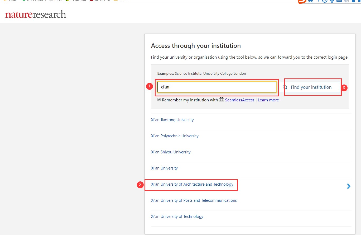The image size is (361, 235).
Task: Select Xi'an Jiaotong University
Action: (172, 120)
